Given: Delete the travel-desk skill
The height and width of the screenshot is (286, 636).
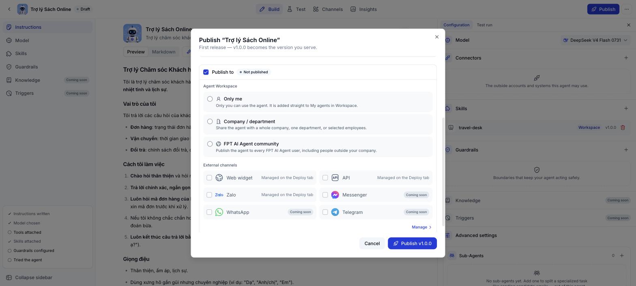Looking at the screenshot, I should tap(623, 128).
